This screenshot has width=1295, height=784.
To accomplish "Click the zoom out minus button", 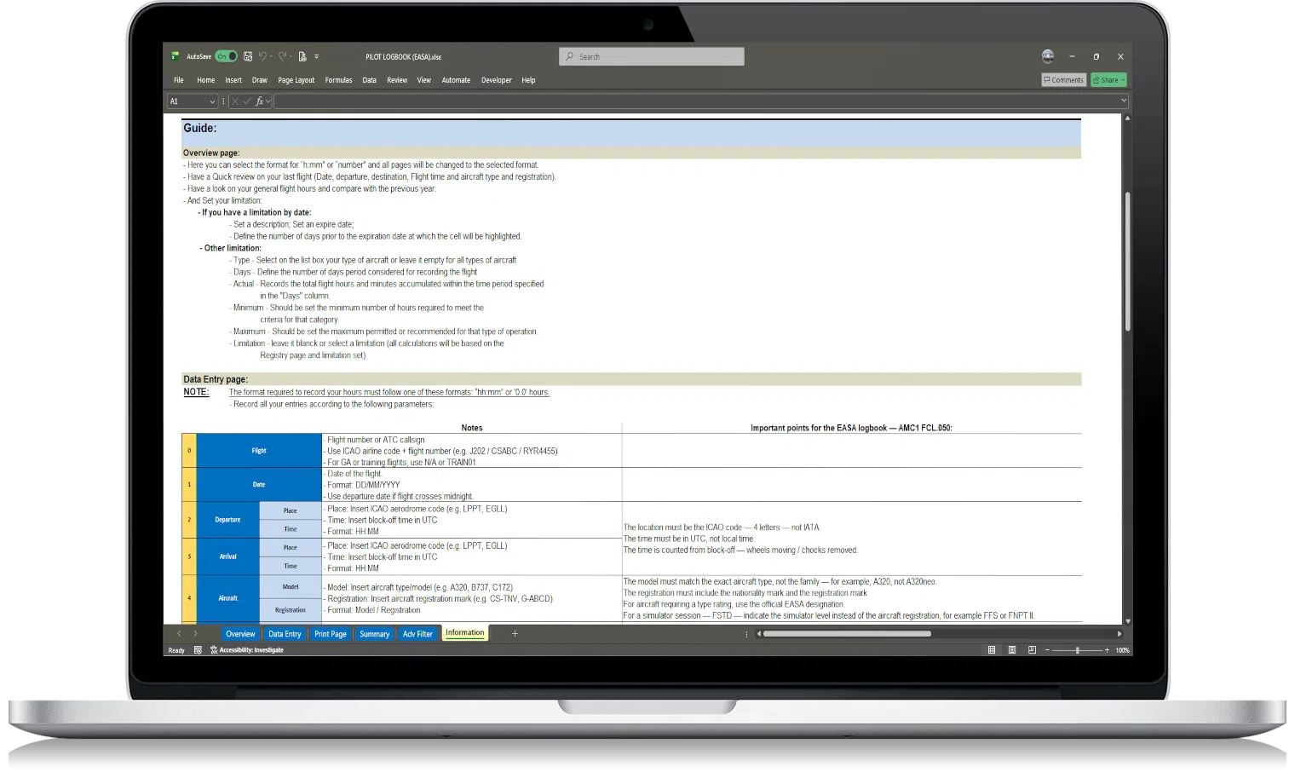I will coord(1047,650).
